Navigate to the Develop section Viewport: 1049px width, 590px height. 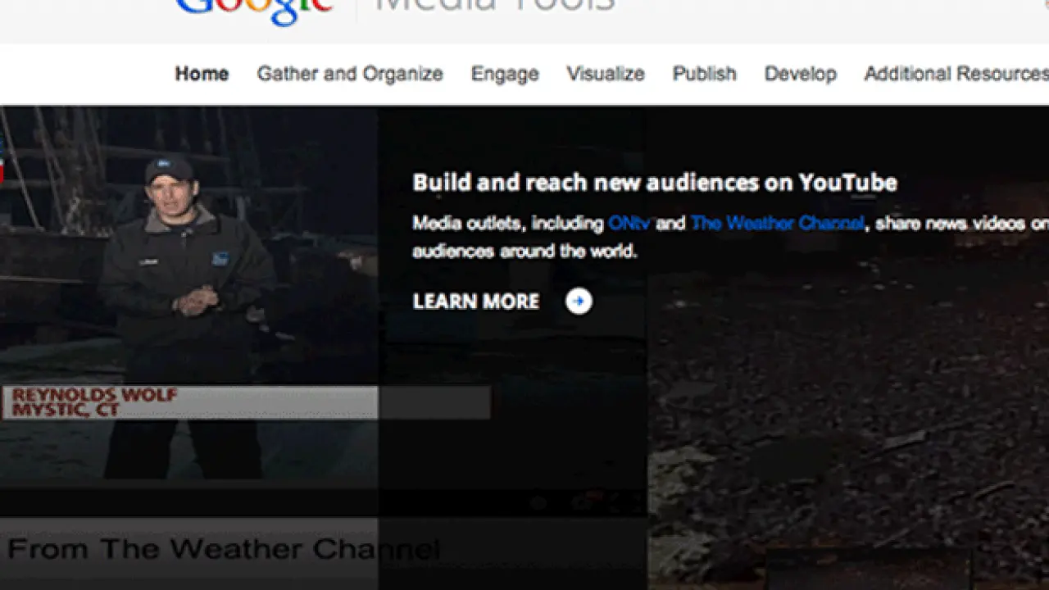point(800,74)
